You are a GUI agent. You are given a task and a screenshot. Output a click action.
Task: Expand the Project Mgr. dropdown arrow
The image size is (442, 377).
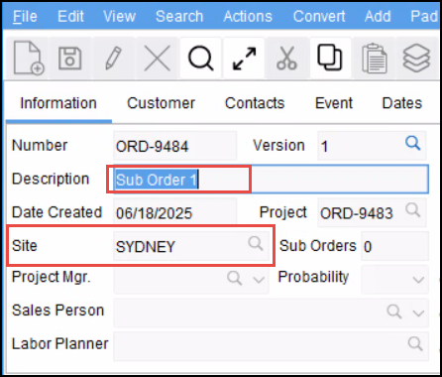[259, 280]
